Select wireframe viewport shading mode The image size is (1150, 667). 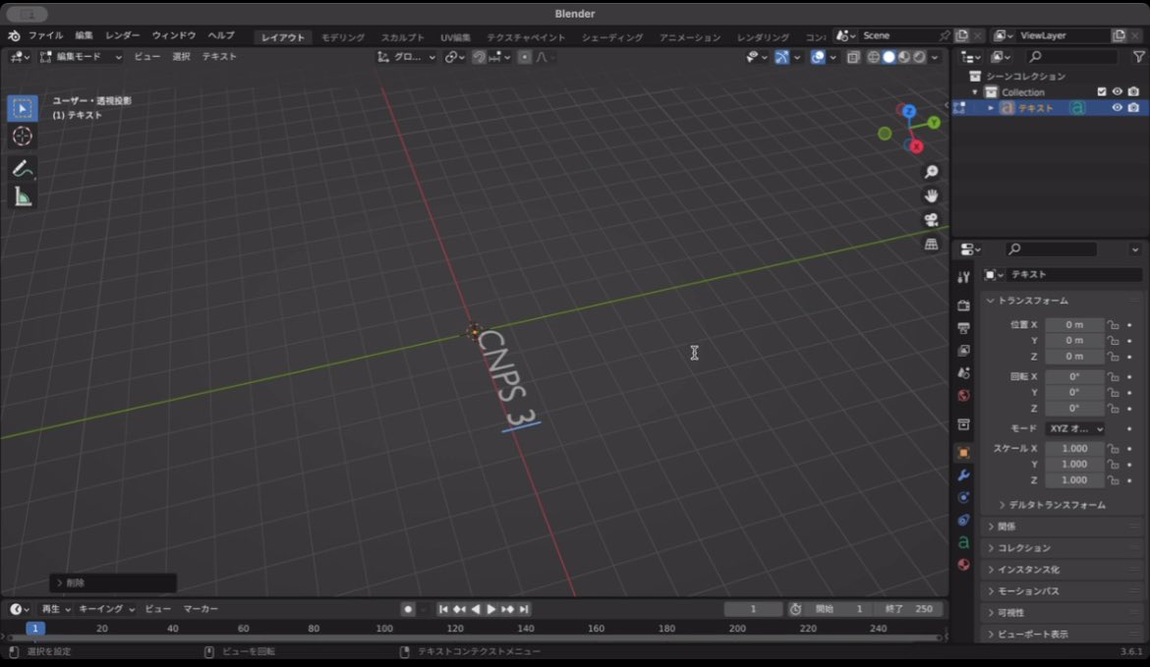(x=874, y=57)
